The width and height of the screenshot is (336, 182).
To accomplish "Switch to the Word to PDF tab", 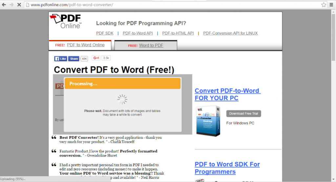I will coord(146,45).
